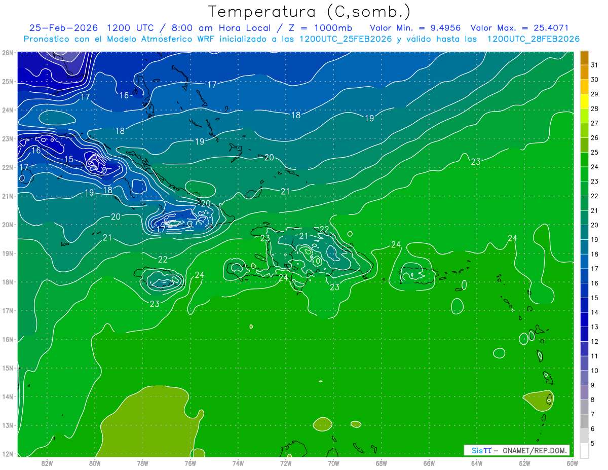The width and height of the screenshot is (608, 470).
Task: Click the "76W" longitude axis label
Action: (x=190, y=462)
